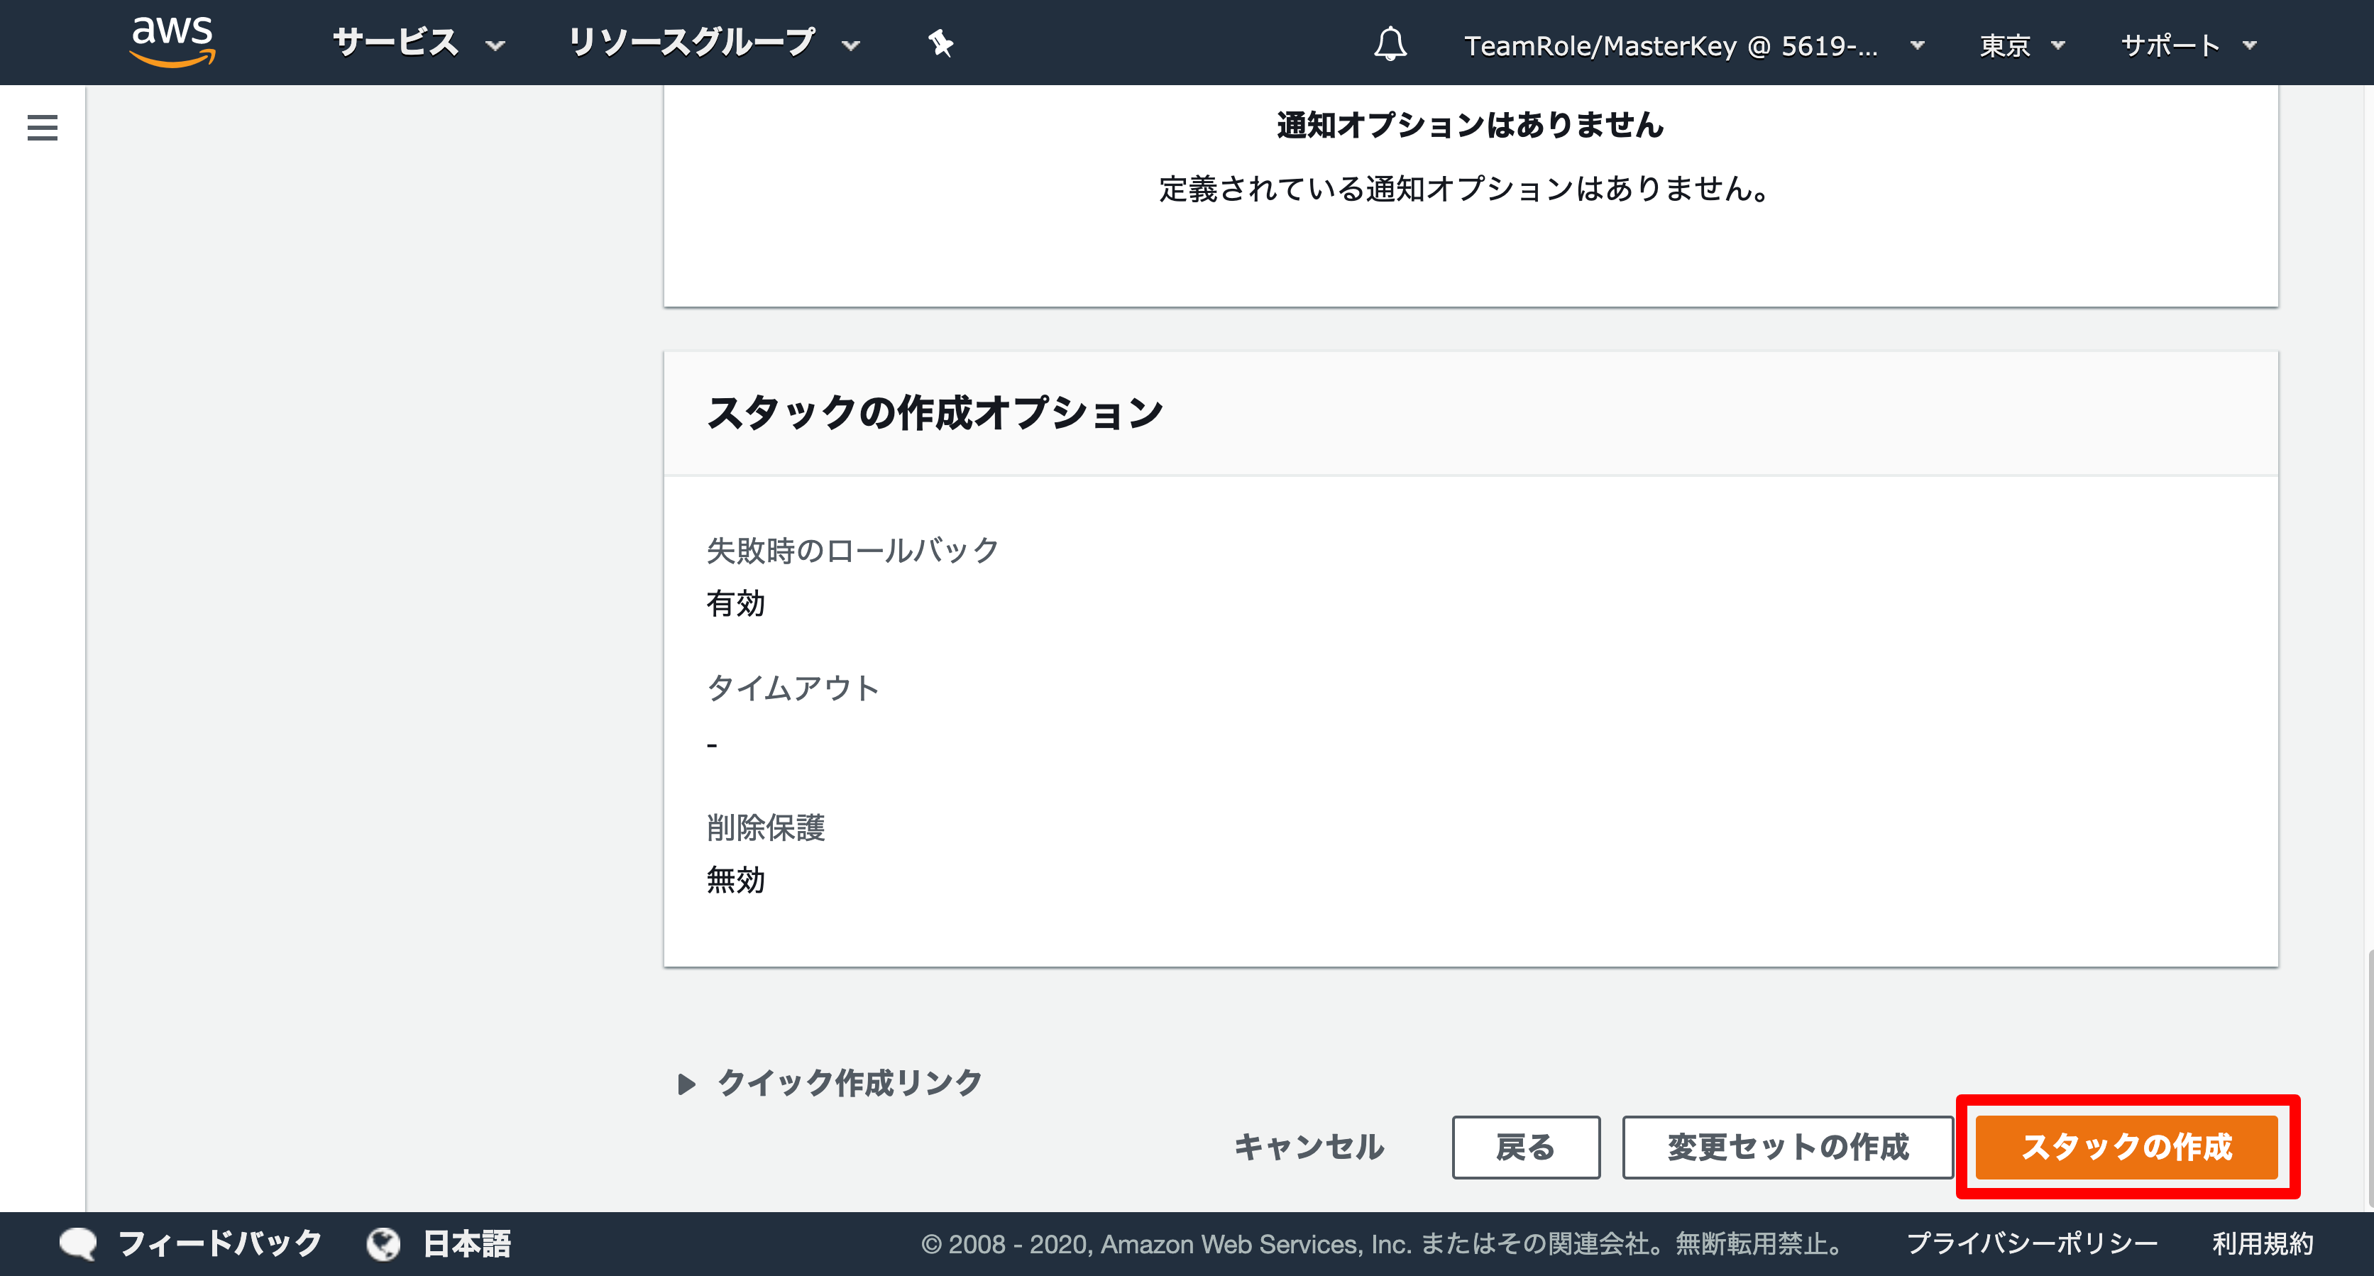2374x1276 pixels.
Task: Open the サービス dropdown menu
Action: 419,43
